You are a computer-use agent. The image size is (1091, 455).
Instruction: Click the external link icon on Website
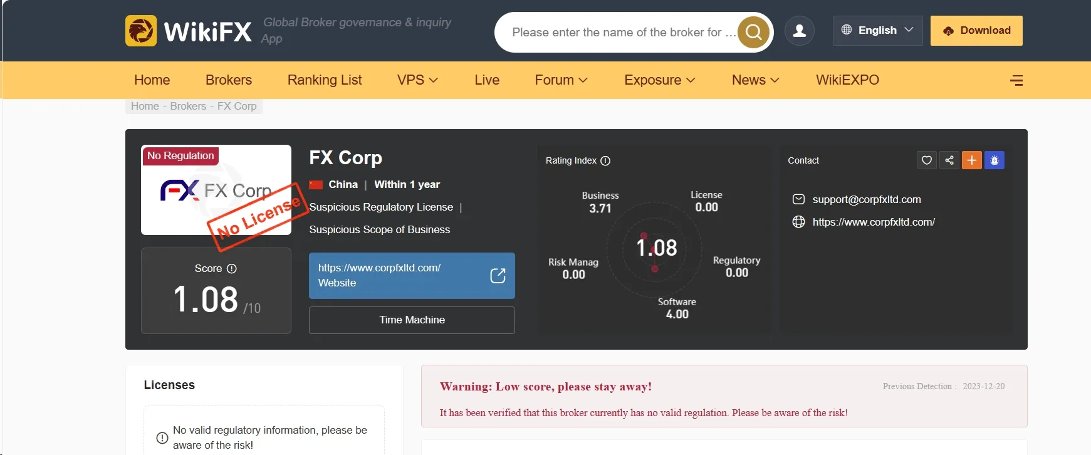pos(498,276)
